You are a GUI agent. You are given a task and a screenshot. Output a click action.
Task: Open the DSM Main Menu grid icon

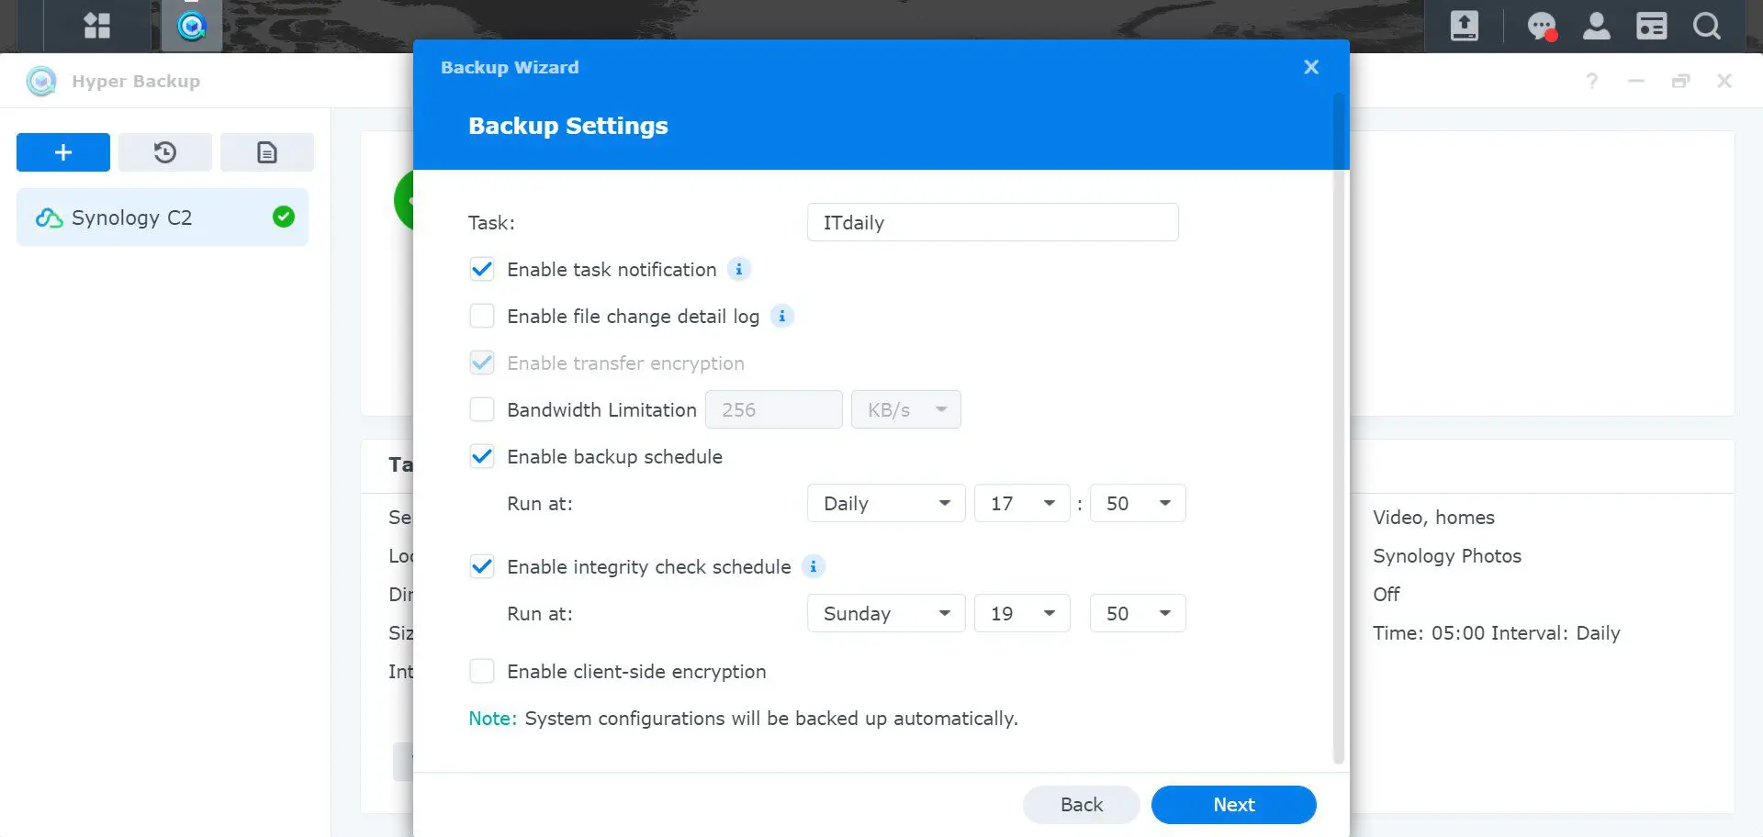click(x=96, y=26)
